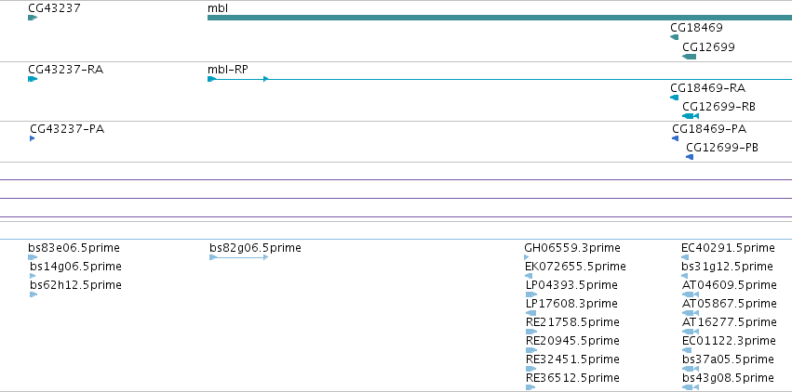Click the AT16277.5prime EST label
This screenshot has width=792, height=392.
[x=730, y=322]
